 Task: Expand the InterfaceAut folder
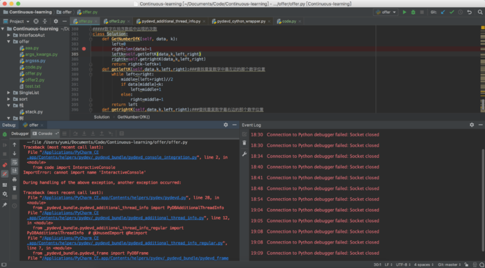[x=8, y=35]
